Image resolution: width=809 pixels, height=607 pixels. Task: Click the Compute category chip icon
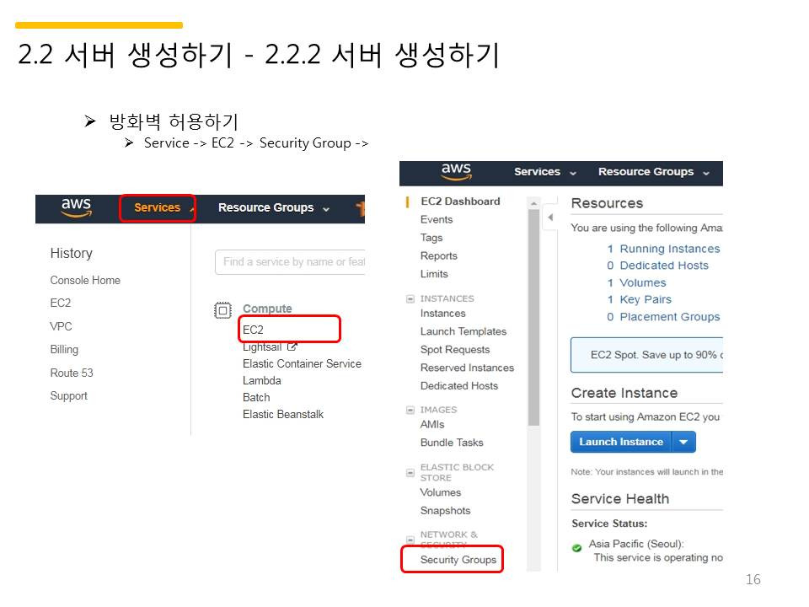pos(222,310)
